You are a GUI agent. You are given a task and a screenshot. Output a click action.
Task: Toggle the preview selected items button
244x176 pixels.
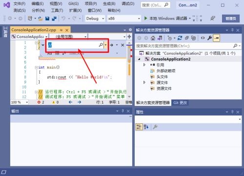pos(217,38)
